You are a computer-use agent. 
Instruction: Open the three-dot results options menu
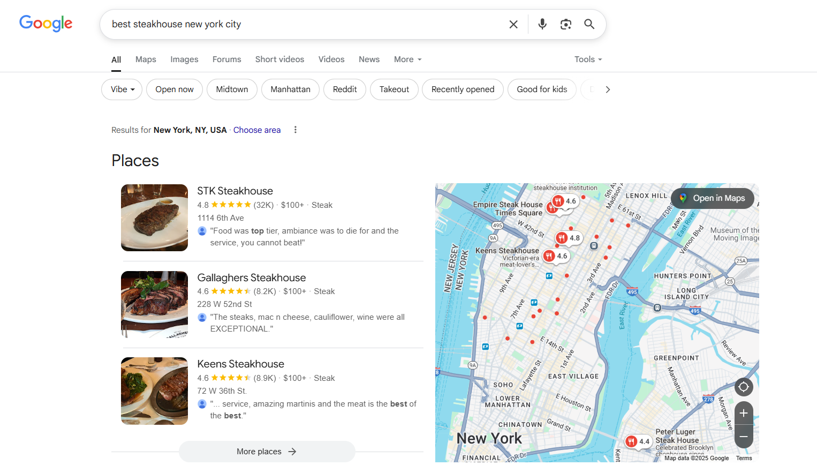click(x=296, y=130)
